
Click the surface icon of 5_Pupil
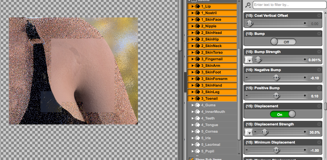(x=197, y=151)
